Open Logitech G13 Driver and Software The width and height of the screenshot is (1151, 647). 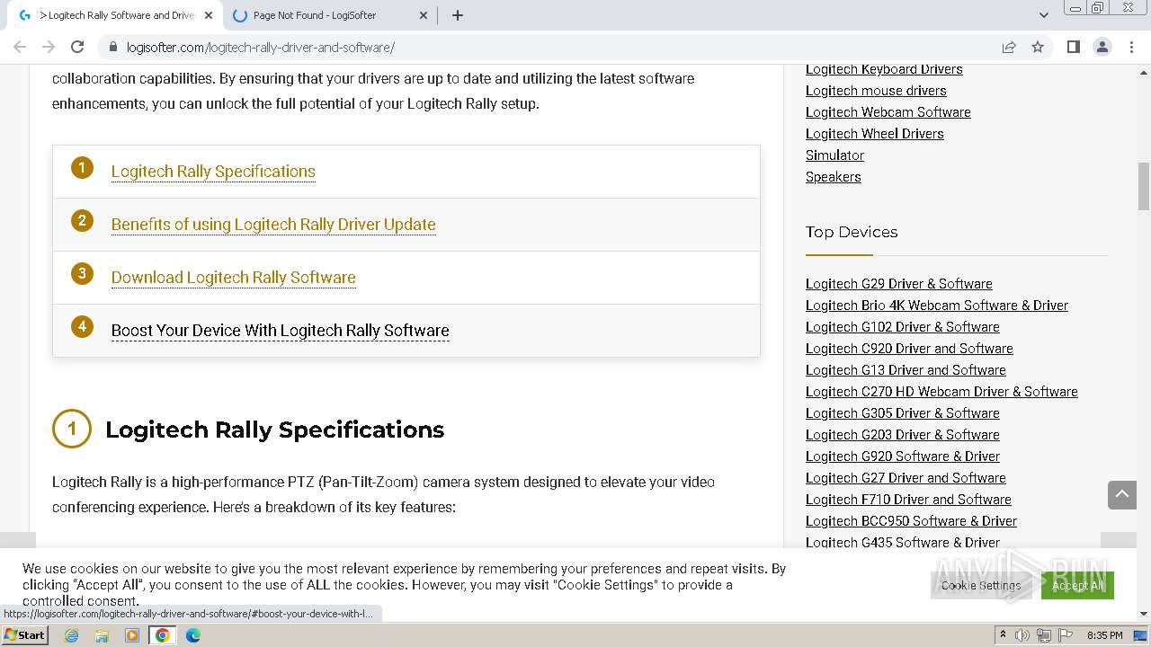tap(906, 370)
